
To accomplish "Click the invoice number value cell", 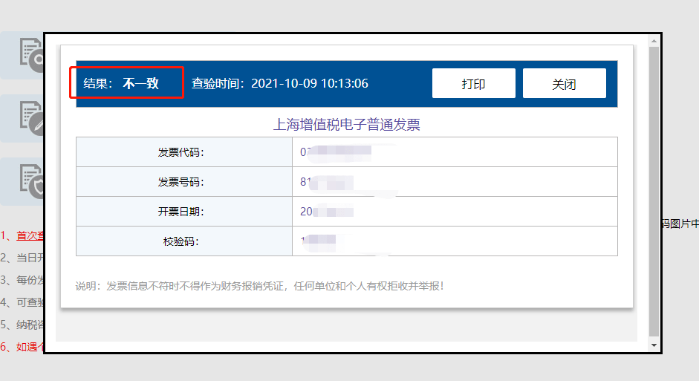I will 455,182.
